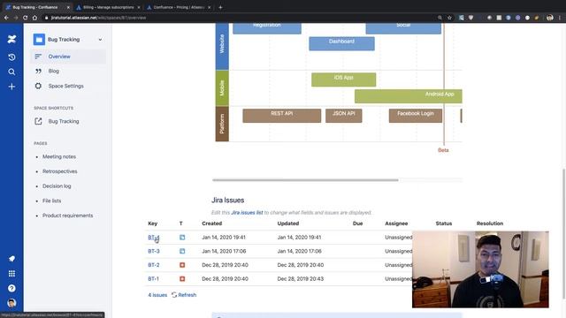Viewport: 566px width, 318px height.
Task: Open the Chrome profile avatar
Action: tap(550, 18)
